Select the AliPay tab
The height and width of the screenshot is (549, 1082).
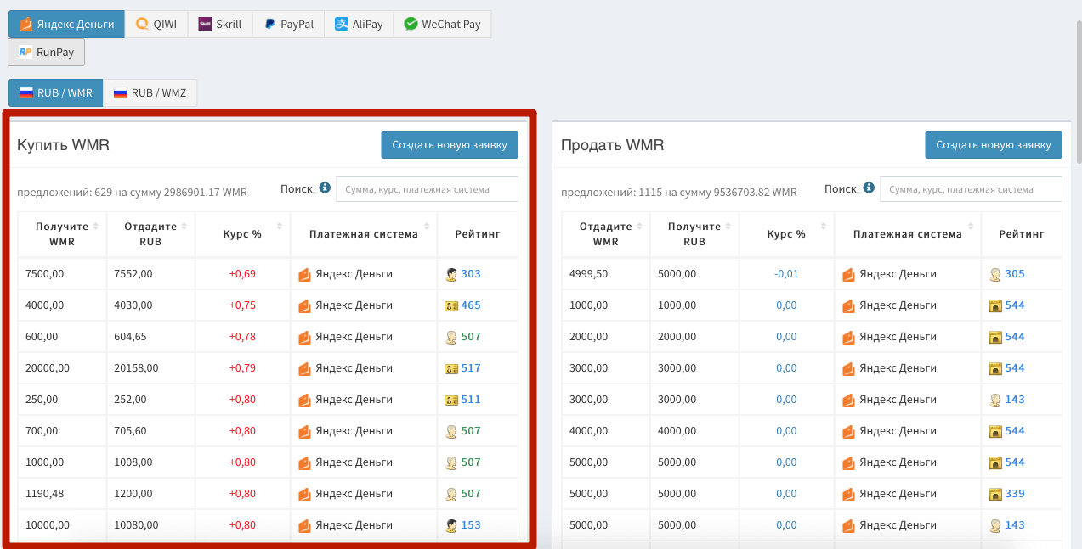358,24
